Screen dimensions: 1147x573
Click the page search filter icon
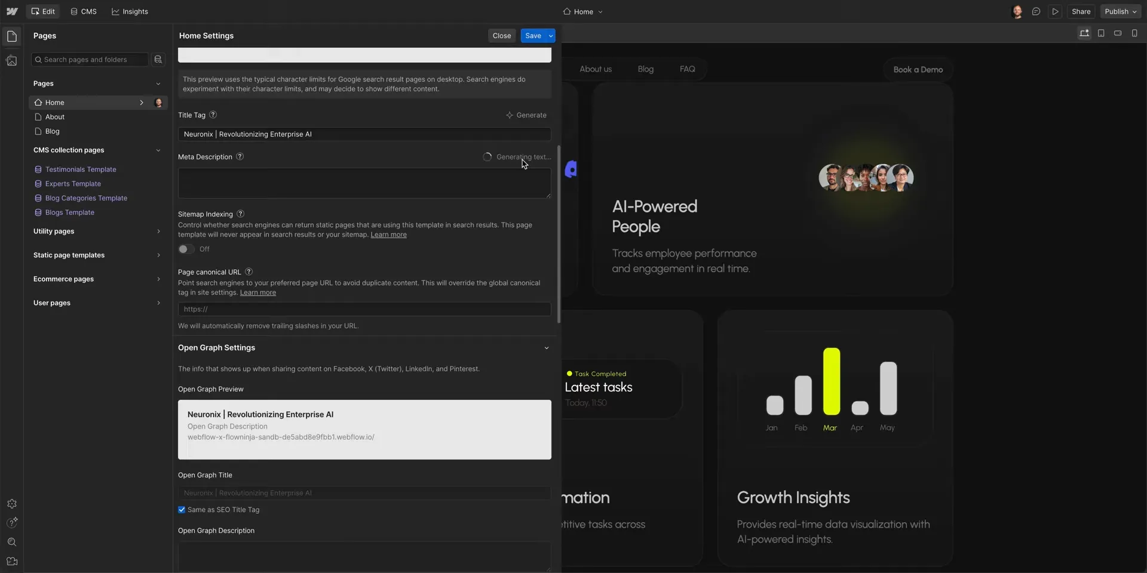158,60
